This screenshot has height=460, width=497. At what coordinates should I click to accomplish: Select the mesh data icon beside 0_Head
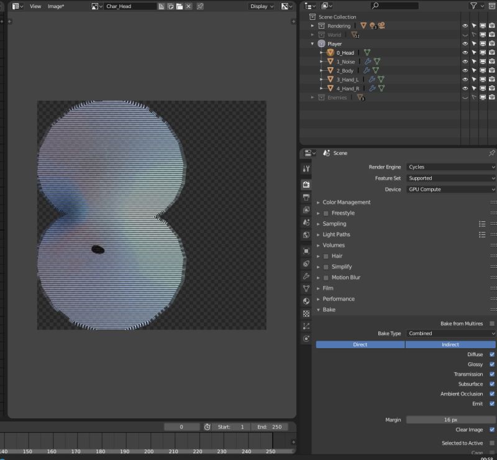(x=367, y=52)
